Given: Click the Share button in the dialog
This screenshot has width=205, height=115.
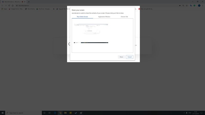Looking at the screenshot, I should tap(121, 57).
